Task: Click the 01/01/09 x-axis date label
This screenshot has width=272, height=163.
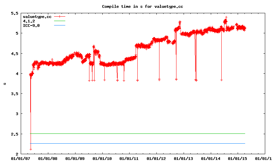Action: coord(74,158)
